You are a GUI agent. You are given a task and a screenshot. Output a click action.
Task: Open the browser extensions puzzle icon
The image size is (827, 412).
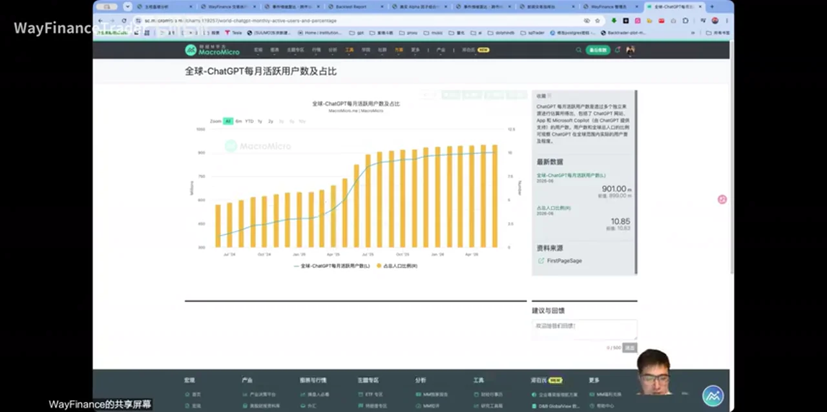point(686,21)
